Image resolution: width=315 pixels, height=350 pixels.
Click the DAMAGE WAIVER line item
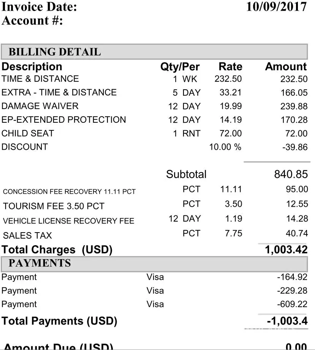coord(40,106)
